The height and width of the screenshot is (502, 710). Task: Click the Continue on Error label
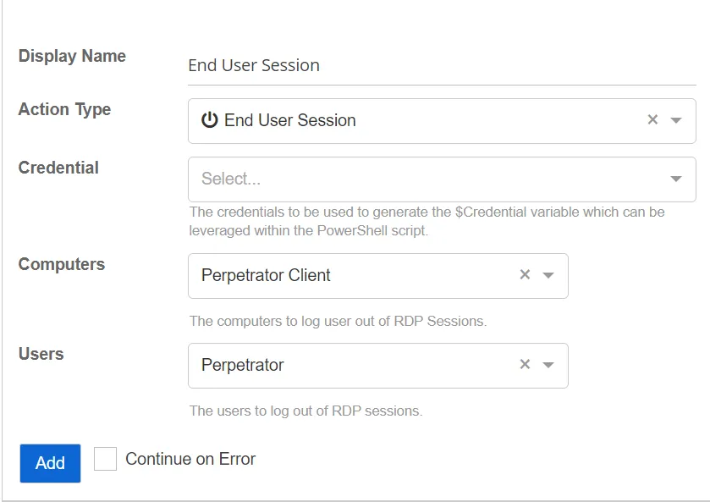pos(190,459)
